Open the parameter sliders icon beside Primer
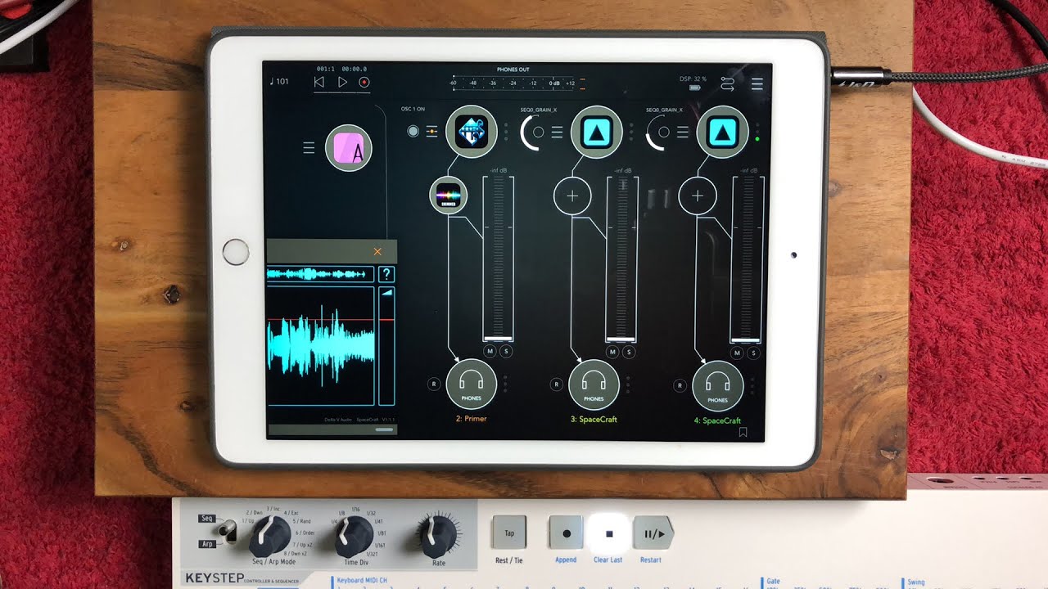Viewport: 1048px width, 589px height. (x=432, y=132)
